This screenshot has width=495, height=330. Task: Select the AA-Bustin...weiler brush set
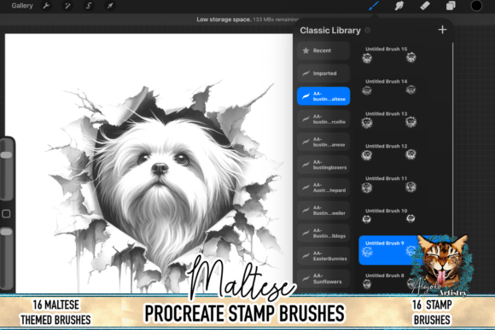pyautogui.click(x=323, y=210)
